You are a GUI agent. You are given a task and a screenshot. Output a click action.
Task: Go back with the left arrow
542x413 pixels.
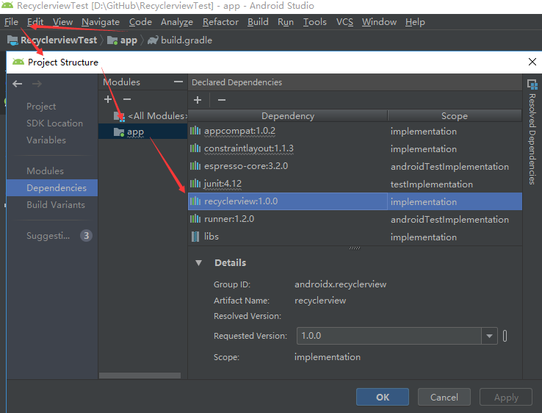pyautogui.click(x=18, y=84)
